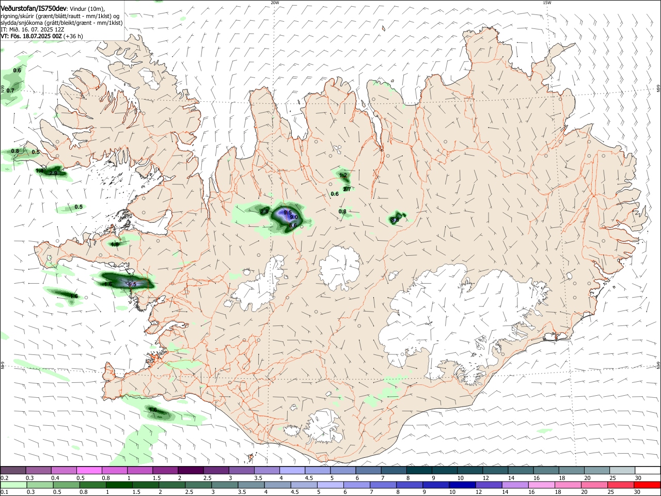Select the darkest purple swatch, snow scale
The image size is (661, 496).
tap(190, 470)
